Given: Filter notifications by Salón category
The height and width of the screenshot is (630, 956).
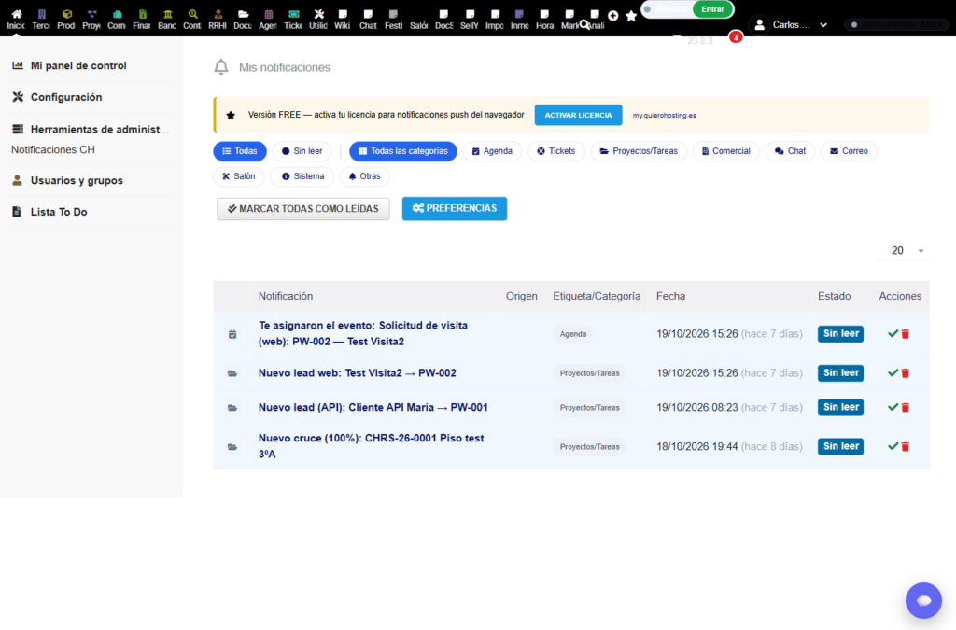Looking at the screenshot, I should (x=239, y=176).
